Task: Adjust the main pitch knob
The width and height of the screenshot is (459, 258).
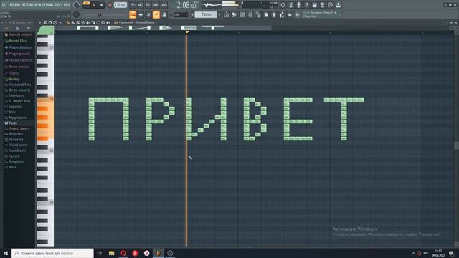Action: pyautogui.click(x=76, y=14)
